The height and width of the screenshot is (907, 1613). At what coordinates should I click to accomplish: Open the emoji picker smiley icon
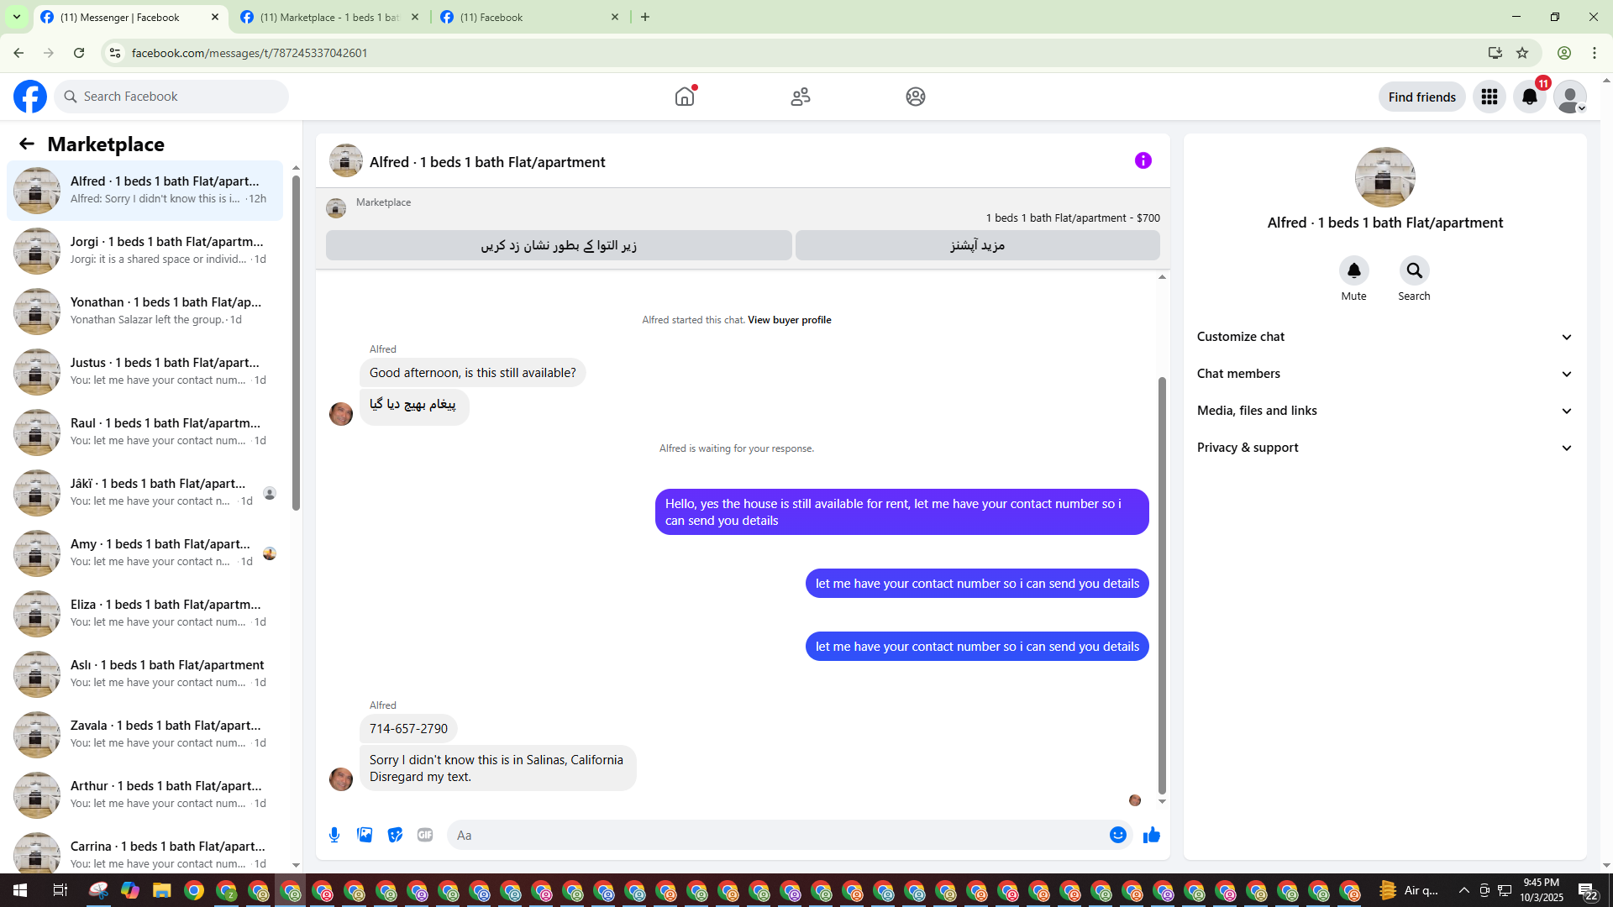[x=1118, y=835]
